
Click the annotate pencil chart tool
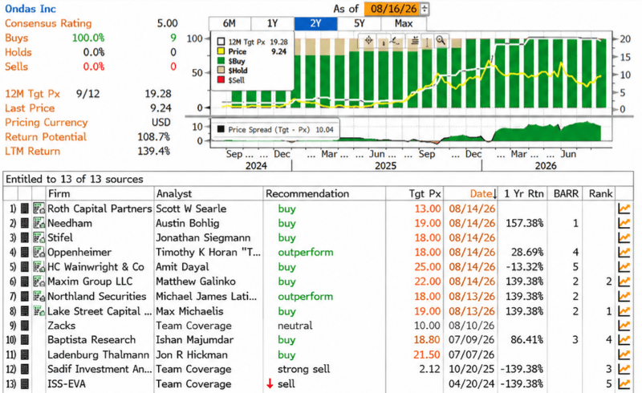coord(395,41)
